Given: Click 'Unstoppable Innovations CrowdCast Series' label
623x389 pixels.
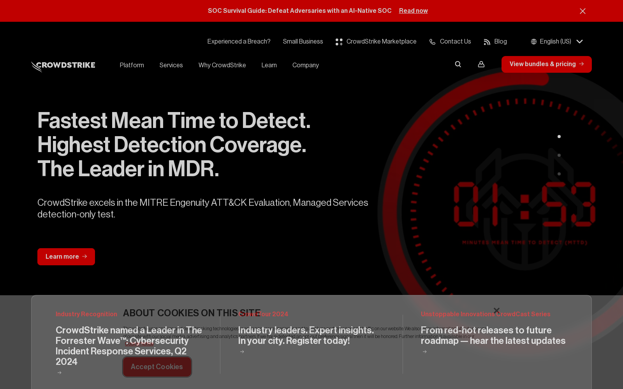Looking at the screenshot, I should coord(486,314).
